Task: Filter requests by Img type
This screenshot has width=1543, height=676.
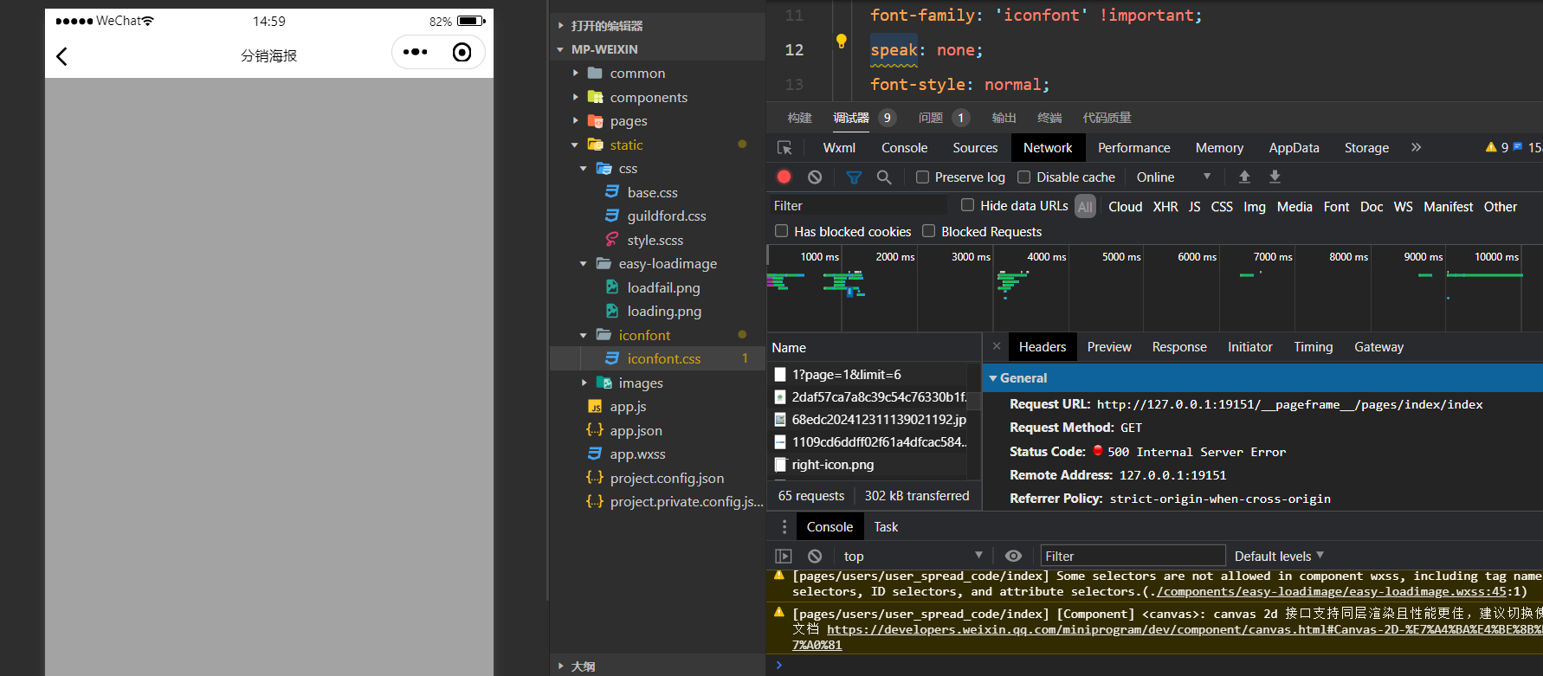Action: tap(1255, 207)
